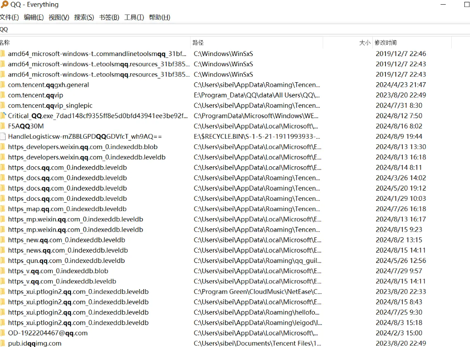Viewport: 470px width, 347px height.
Task: Click path ending Roaming\hellofo...
Action: tap(256, 312)
